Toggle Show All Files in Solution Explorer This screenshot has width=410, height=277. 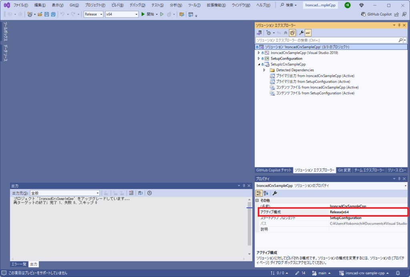pos(293,33)
